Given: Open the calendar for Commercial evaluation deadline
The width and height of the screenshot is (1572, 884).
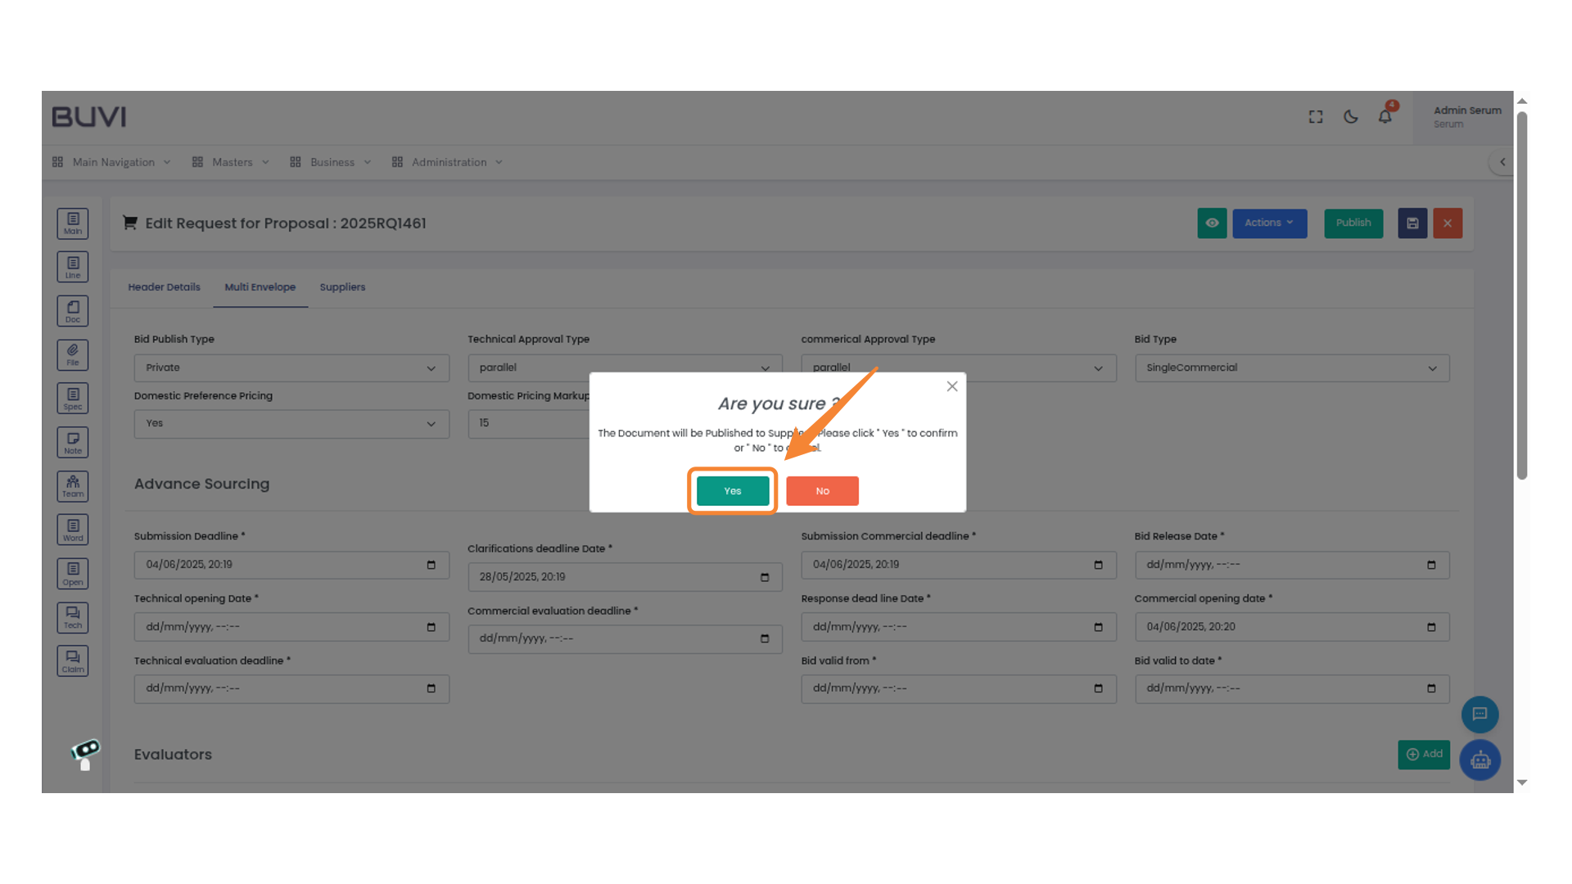Looking at the screenshot, I should click(765, 639).
